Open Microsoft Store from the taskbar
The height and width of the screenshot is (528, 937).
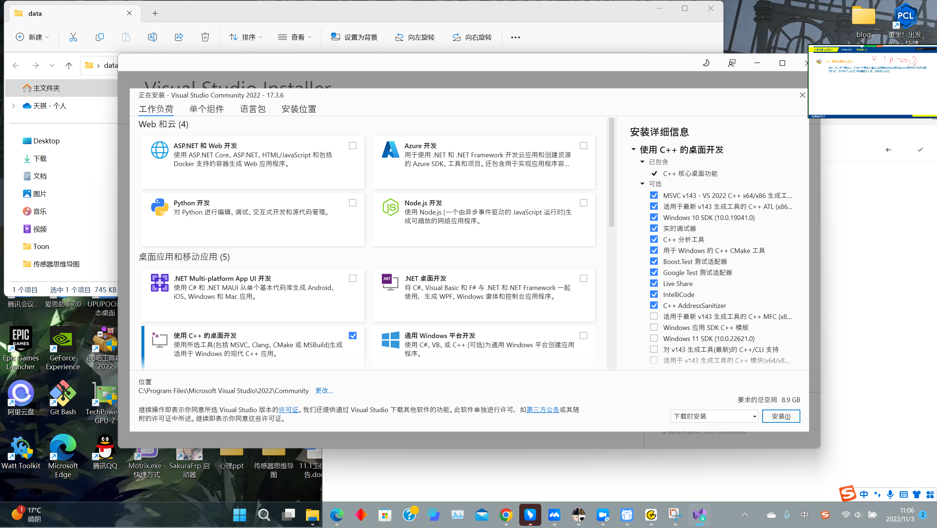click(x=385, y=515)
